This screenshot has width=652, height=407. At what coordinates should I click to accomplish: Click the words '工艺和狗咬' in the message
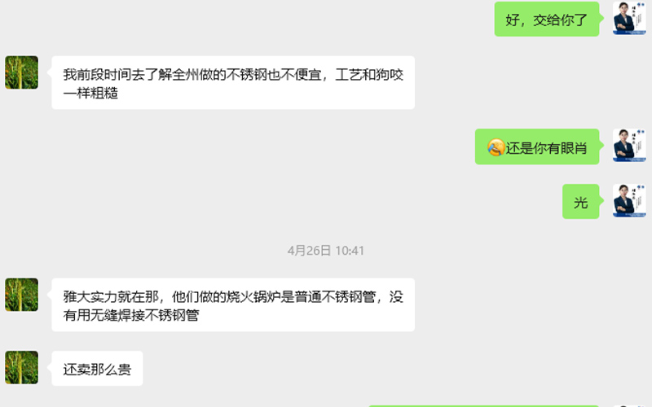click(x=369, y=75)
